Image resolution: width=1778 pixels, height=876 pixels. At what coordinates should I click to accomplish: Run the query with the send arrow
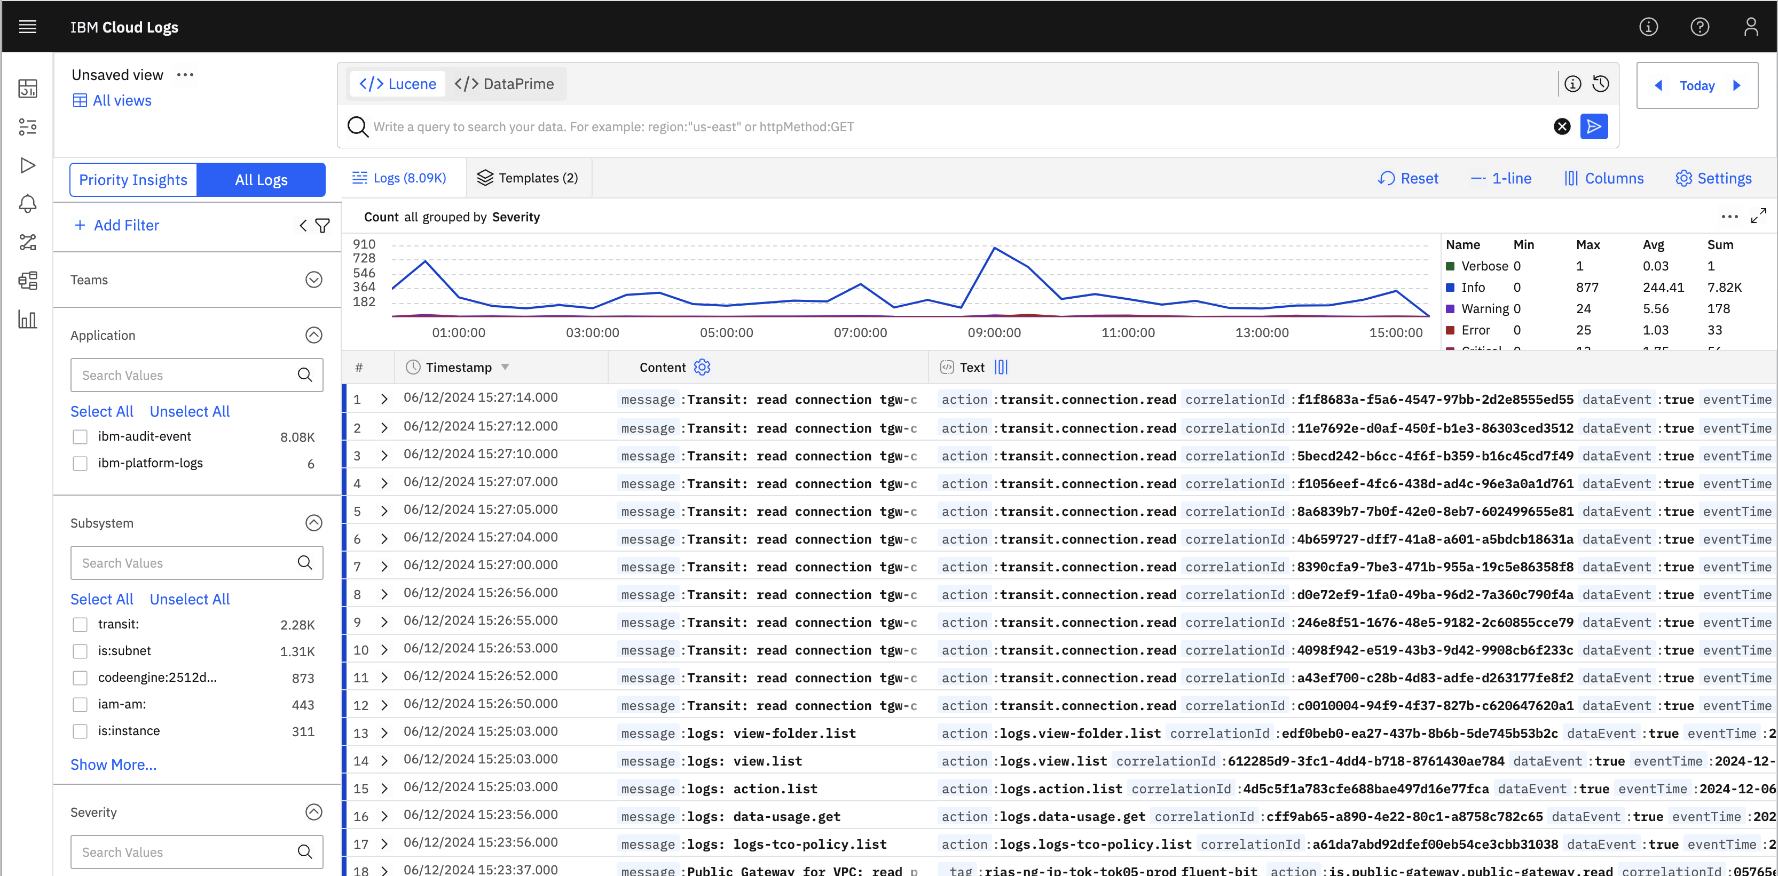(1594, 126)
